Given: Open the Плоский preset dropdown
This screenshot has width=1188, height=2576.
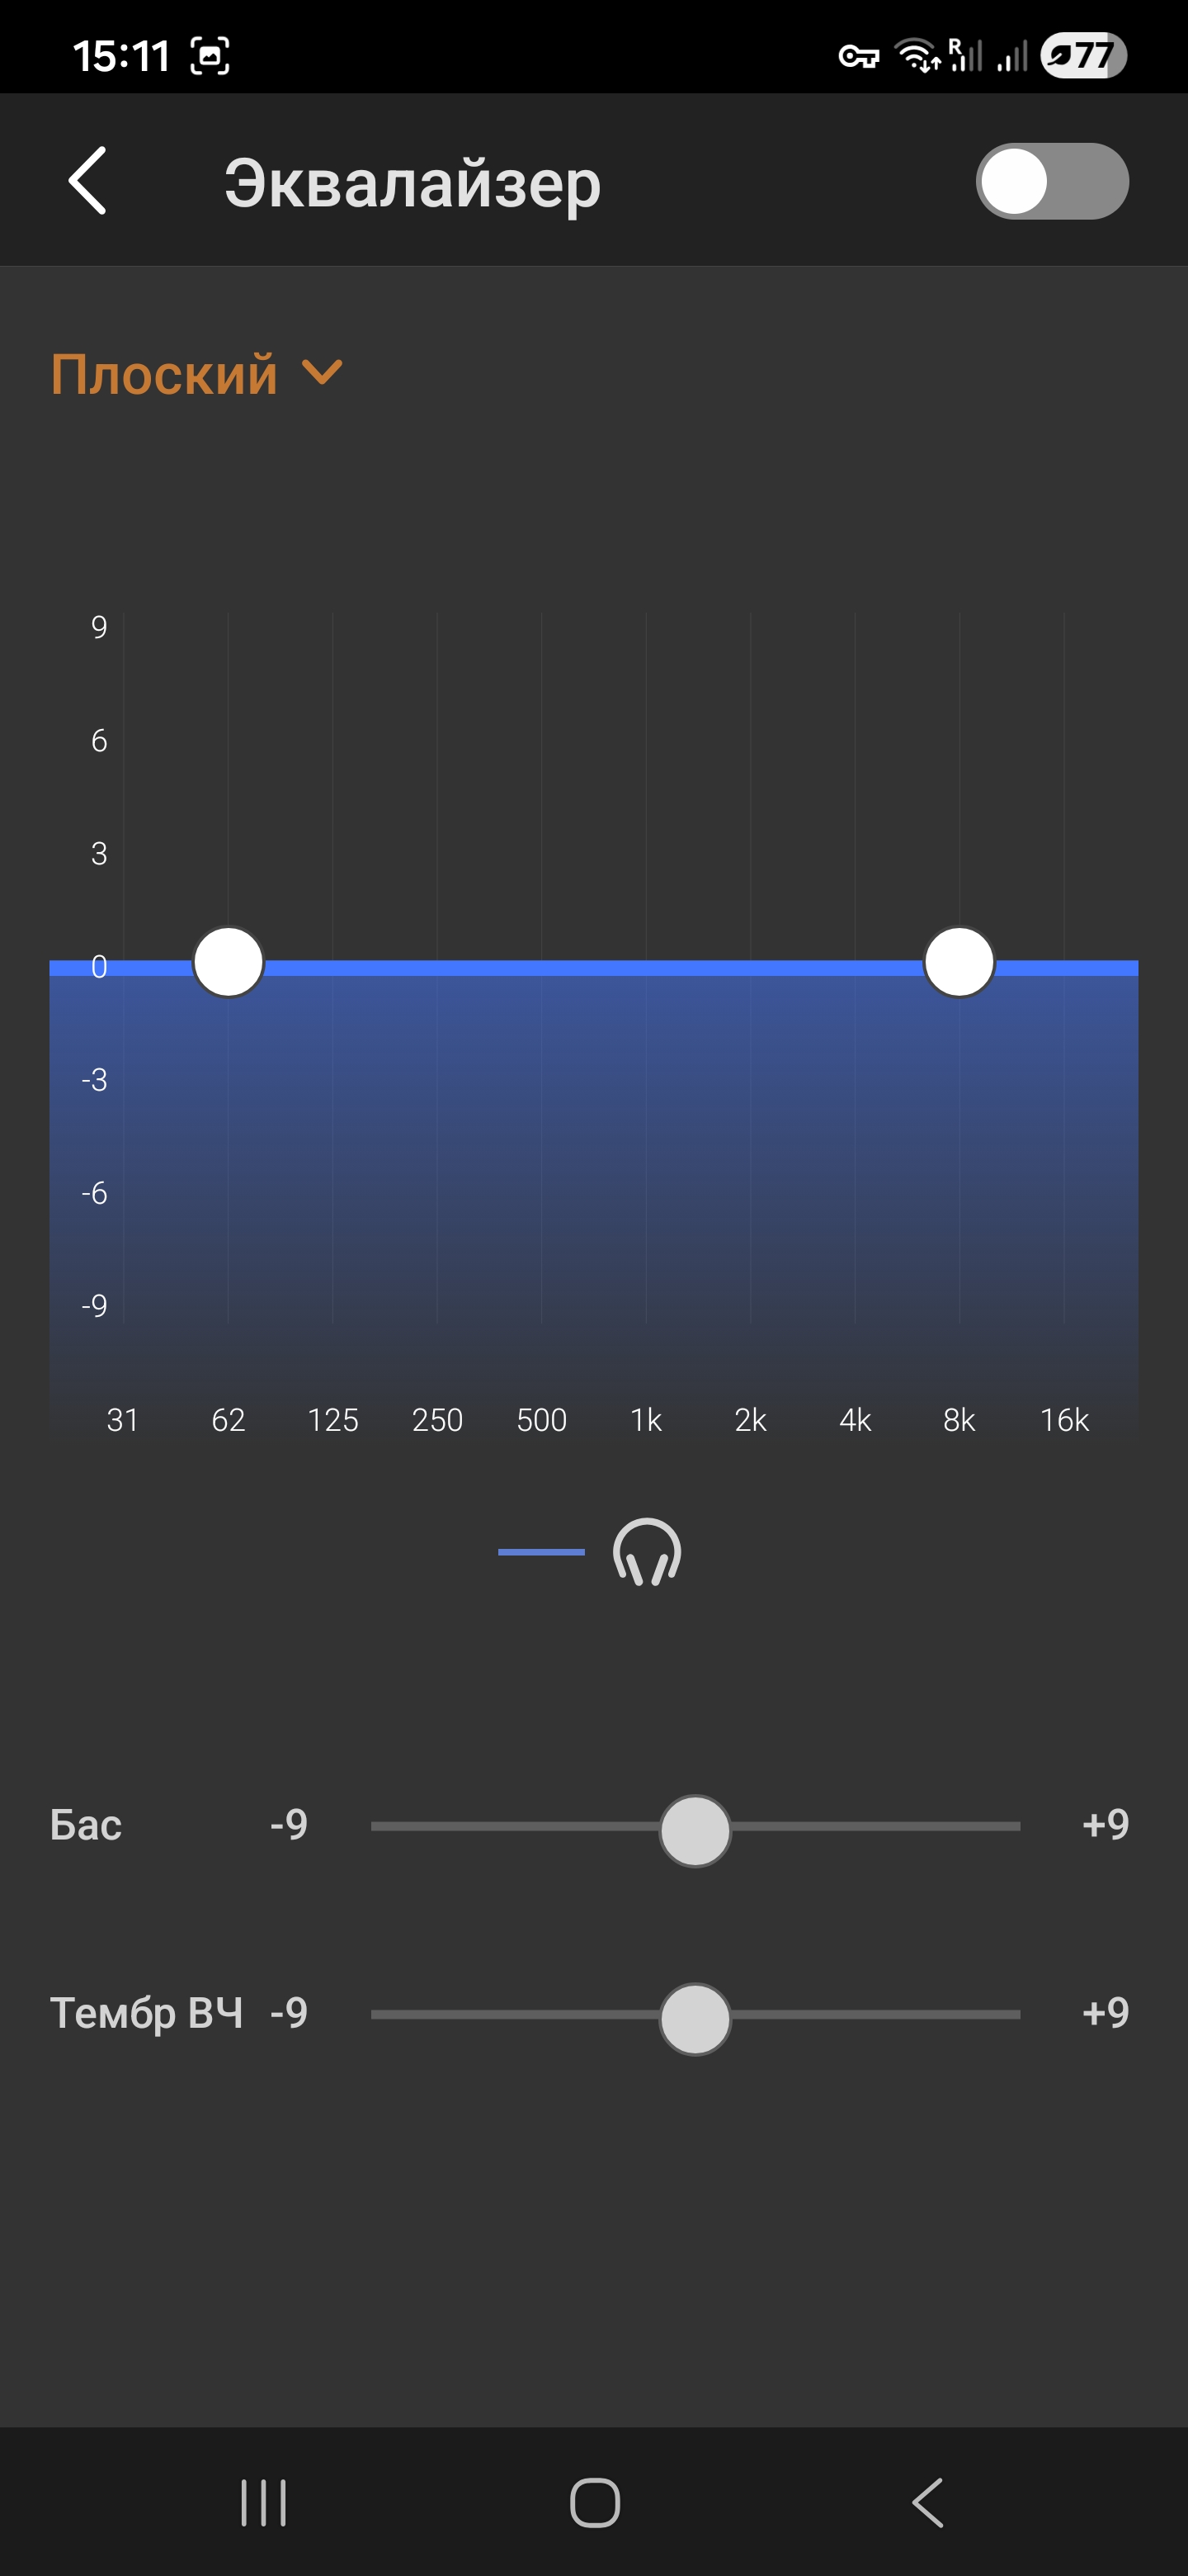Looking at the screenshot, I should click(165, 375).
